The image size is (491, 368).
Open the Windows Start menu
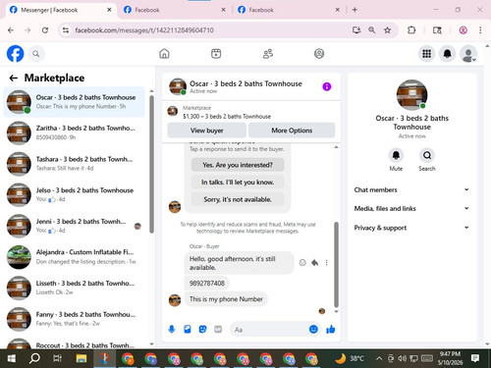(x=12, y=358)
